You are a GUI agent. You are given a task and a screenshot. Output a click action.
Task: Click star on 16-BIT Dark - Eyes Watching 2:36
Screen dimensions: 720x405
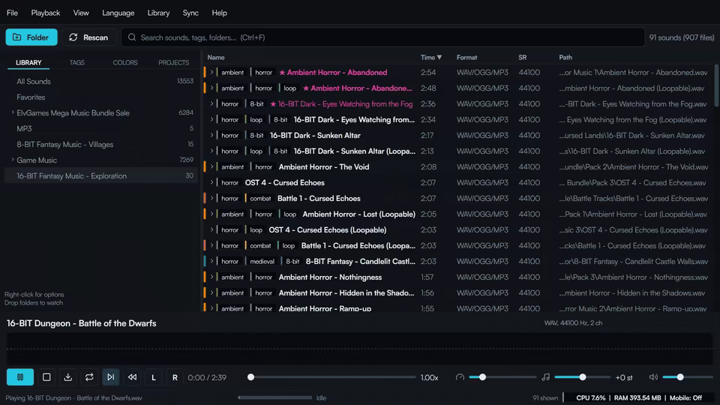273,103
